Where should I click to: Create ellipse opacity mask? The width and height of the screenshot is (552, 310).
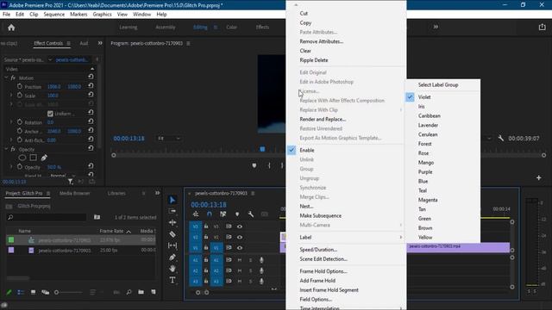[x=22, y=158]
